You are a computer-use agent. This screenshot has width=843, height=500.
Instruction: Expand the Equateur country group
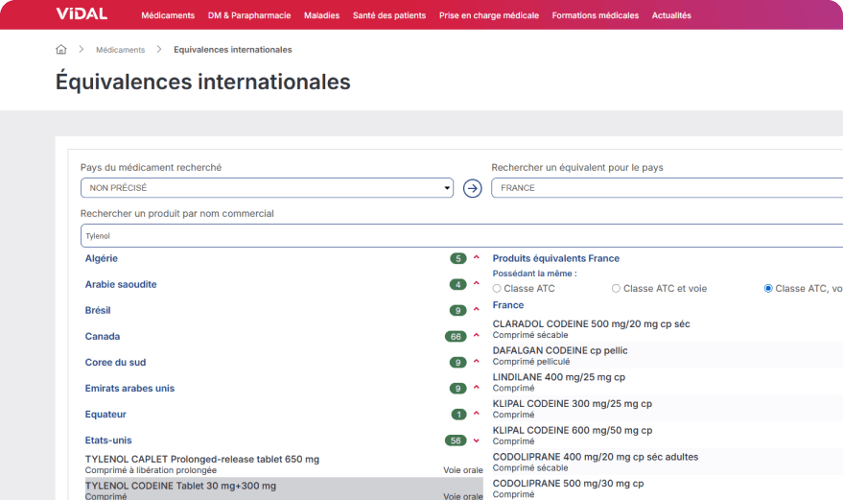point(105,414)
